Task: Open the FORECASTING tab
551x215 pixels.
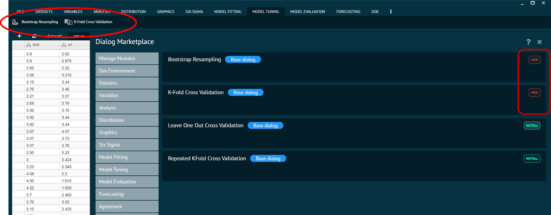Action: [348, 11]
